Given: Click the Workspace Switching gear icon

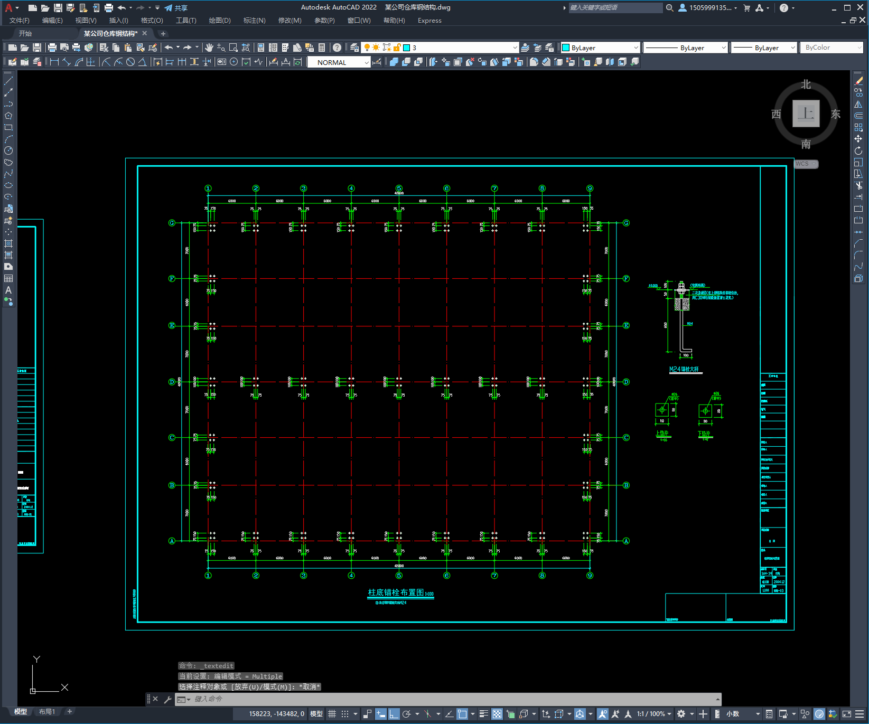Looking at the screenshot, I should click(x=681, y=714).
